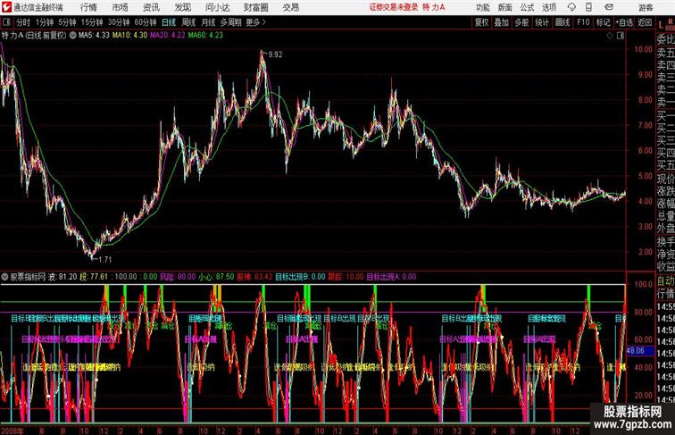Screen dimensions: 675x435
Task: Click the mobile phone icon
Action: 589,7
